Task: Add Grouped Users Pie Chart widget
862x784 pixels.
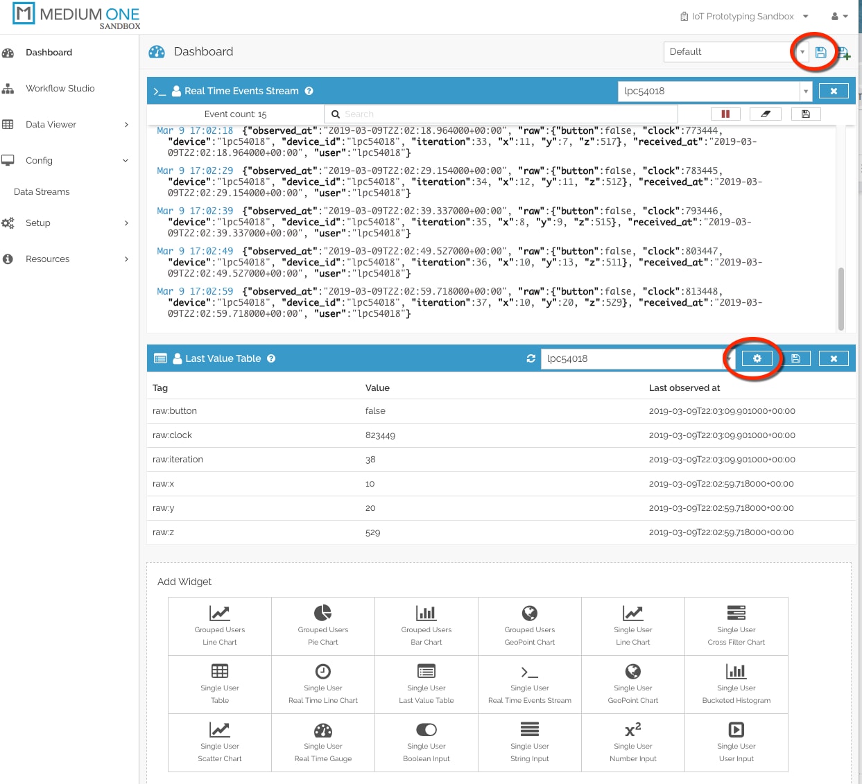Action: (x=322, y=626)
